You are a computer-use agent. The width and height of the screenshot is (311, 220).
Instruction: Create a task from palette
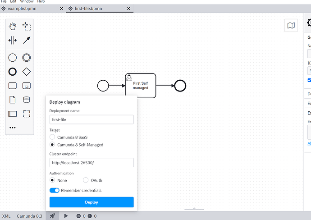point(13,86)
